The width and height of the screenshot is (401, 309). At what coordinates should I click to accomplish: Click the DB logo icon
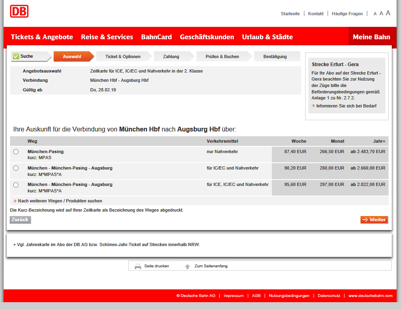19,11
